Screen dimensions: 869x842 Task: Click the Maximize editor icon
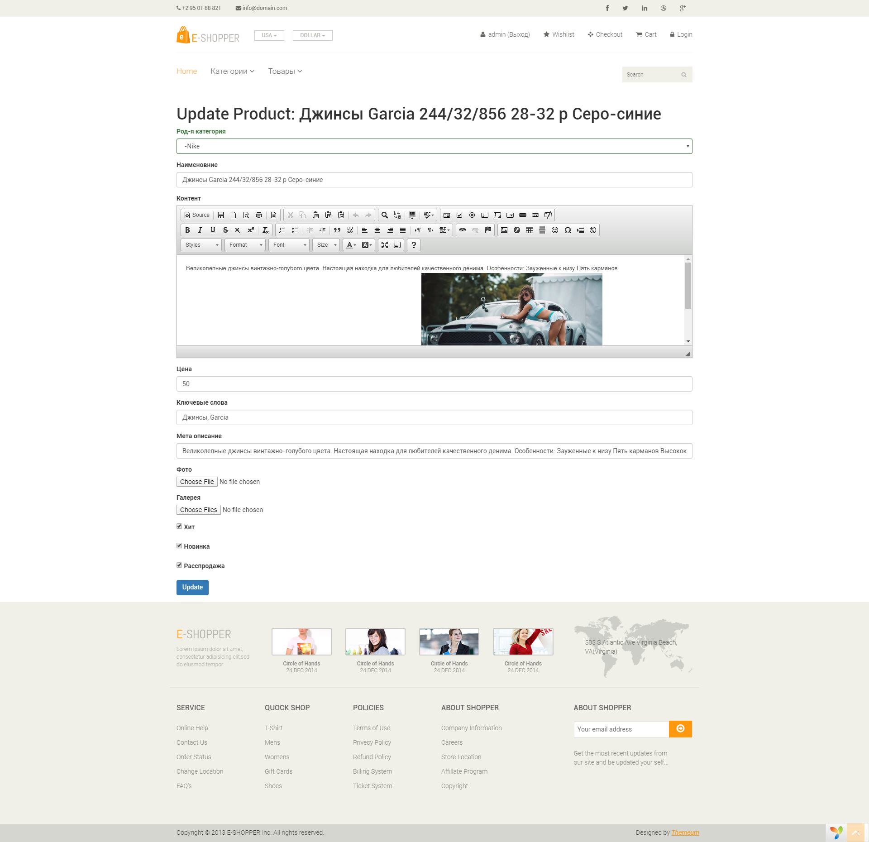(x=385, y=245)
